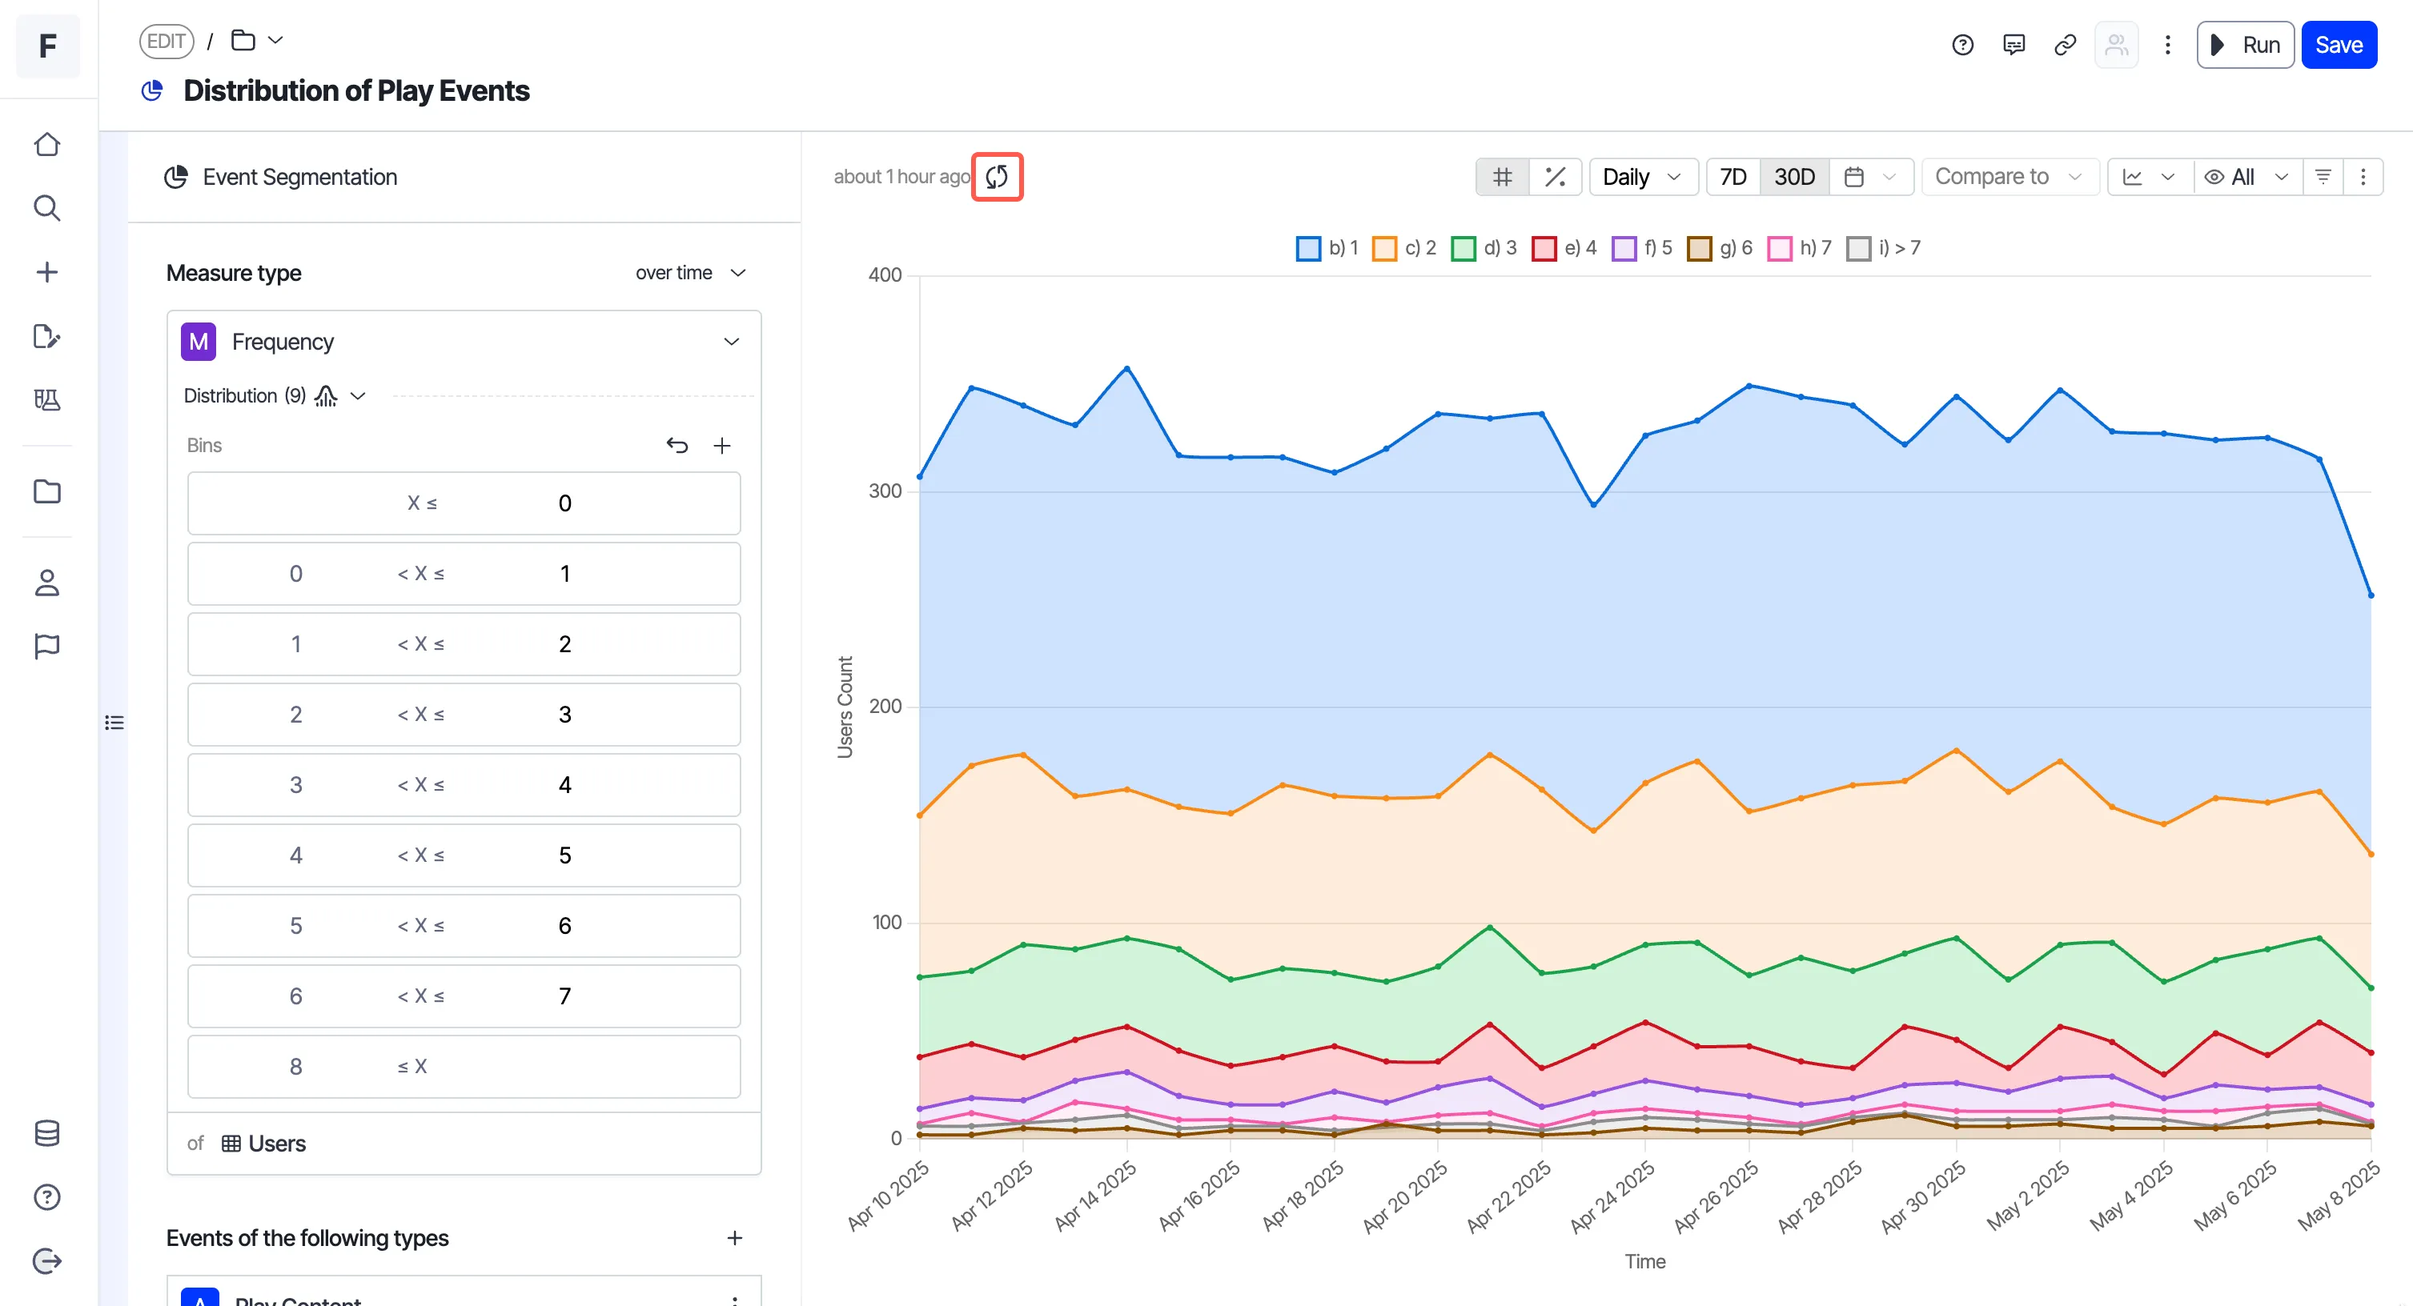The width and height of the screenshot is (2413, 1306).
Task: Open the folder breadcrumb dropdown
Action: (257, 40)
